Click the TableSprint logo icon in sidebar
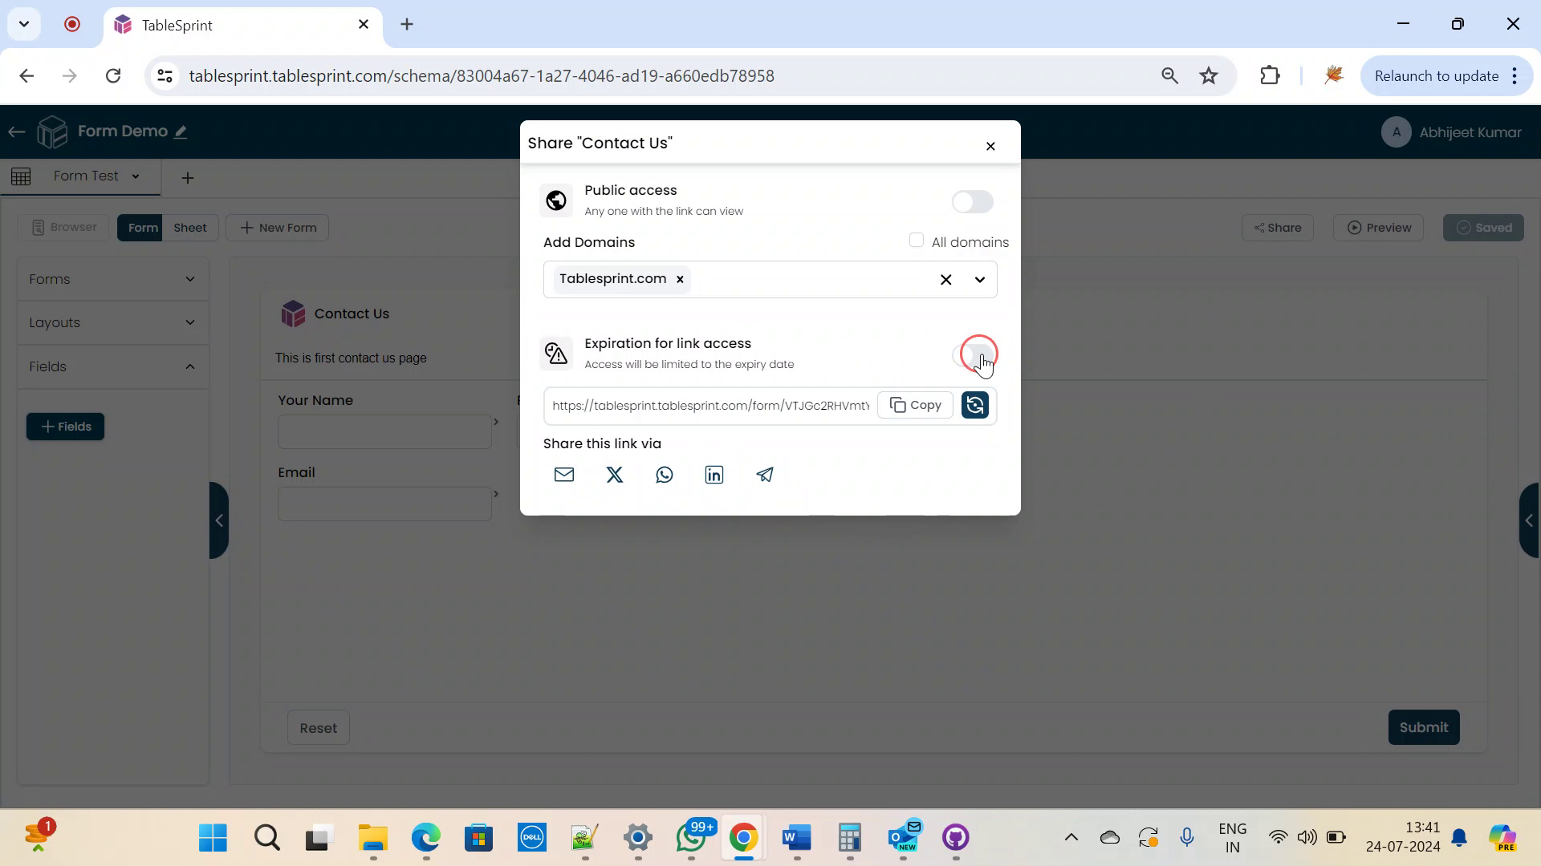Viewport: 1541px width, 866px height. click(x=53, y=132)
